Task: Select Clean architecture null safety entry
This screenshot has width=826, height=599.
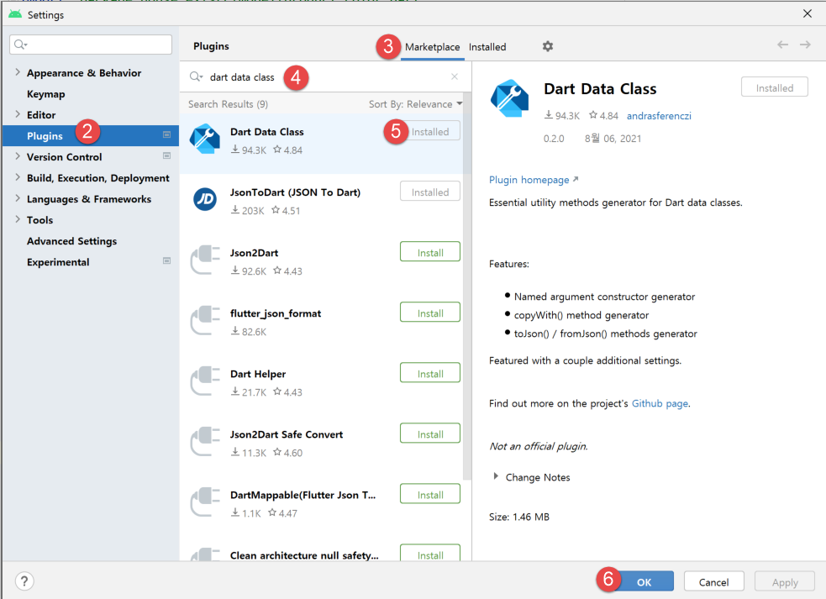Action: pos(304,555)
